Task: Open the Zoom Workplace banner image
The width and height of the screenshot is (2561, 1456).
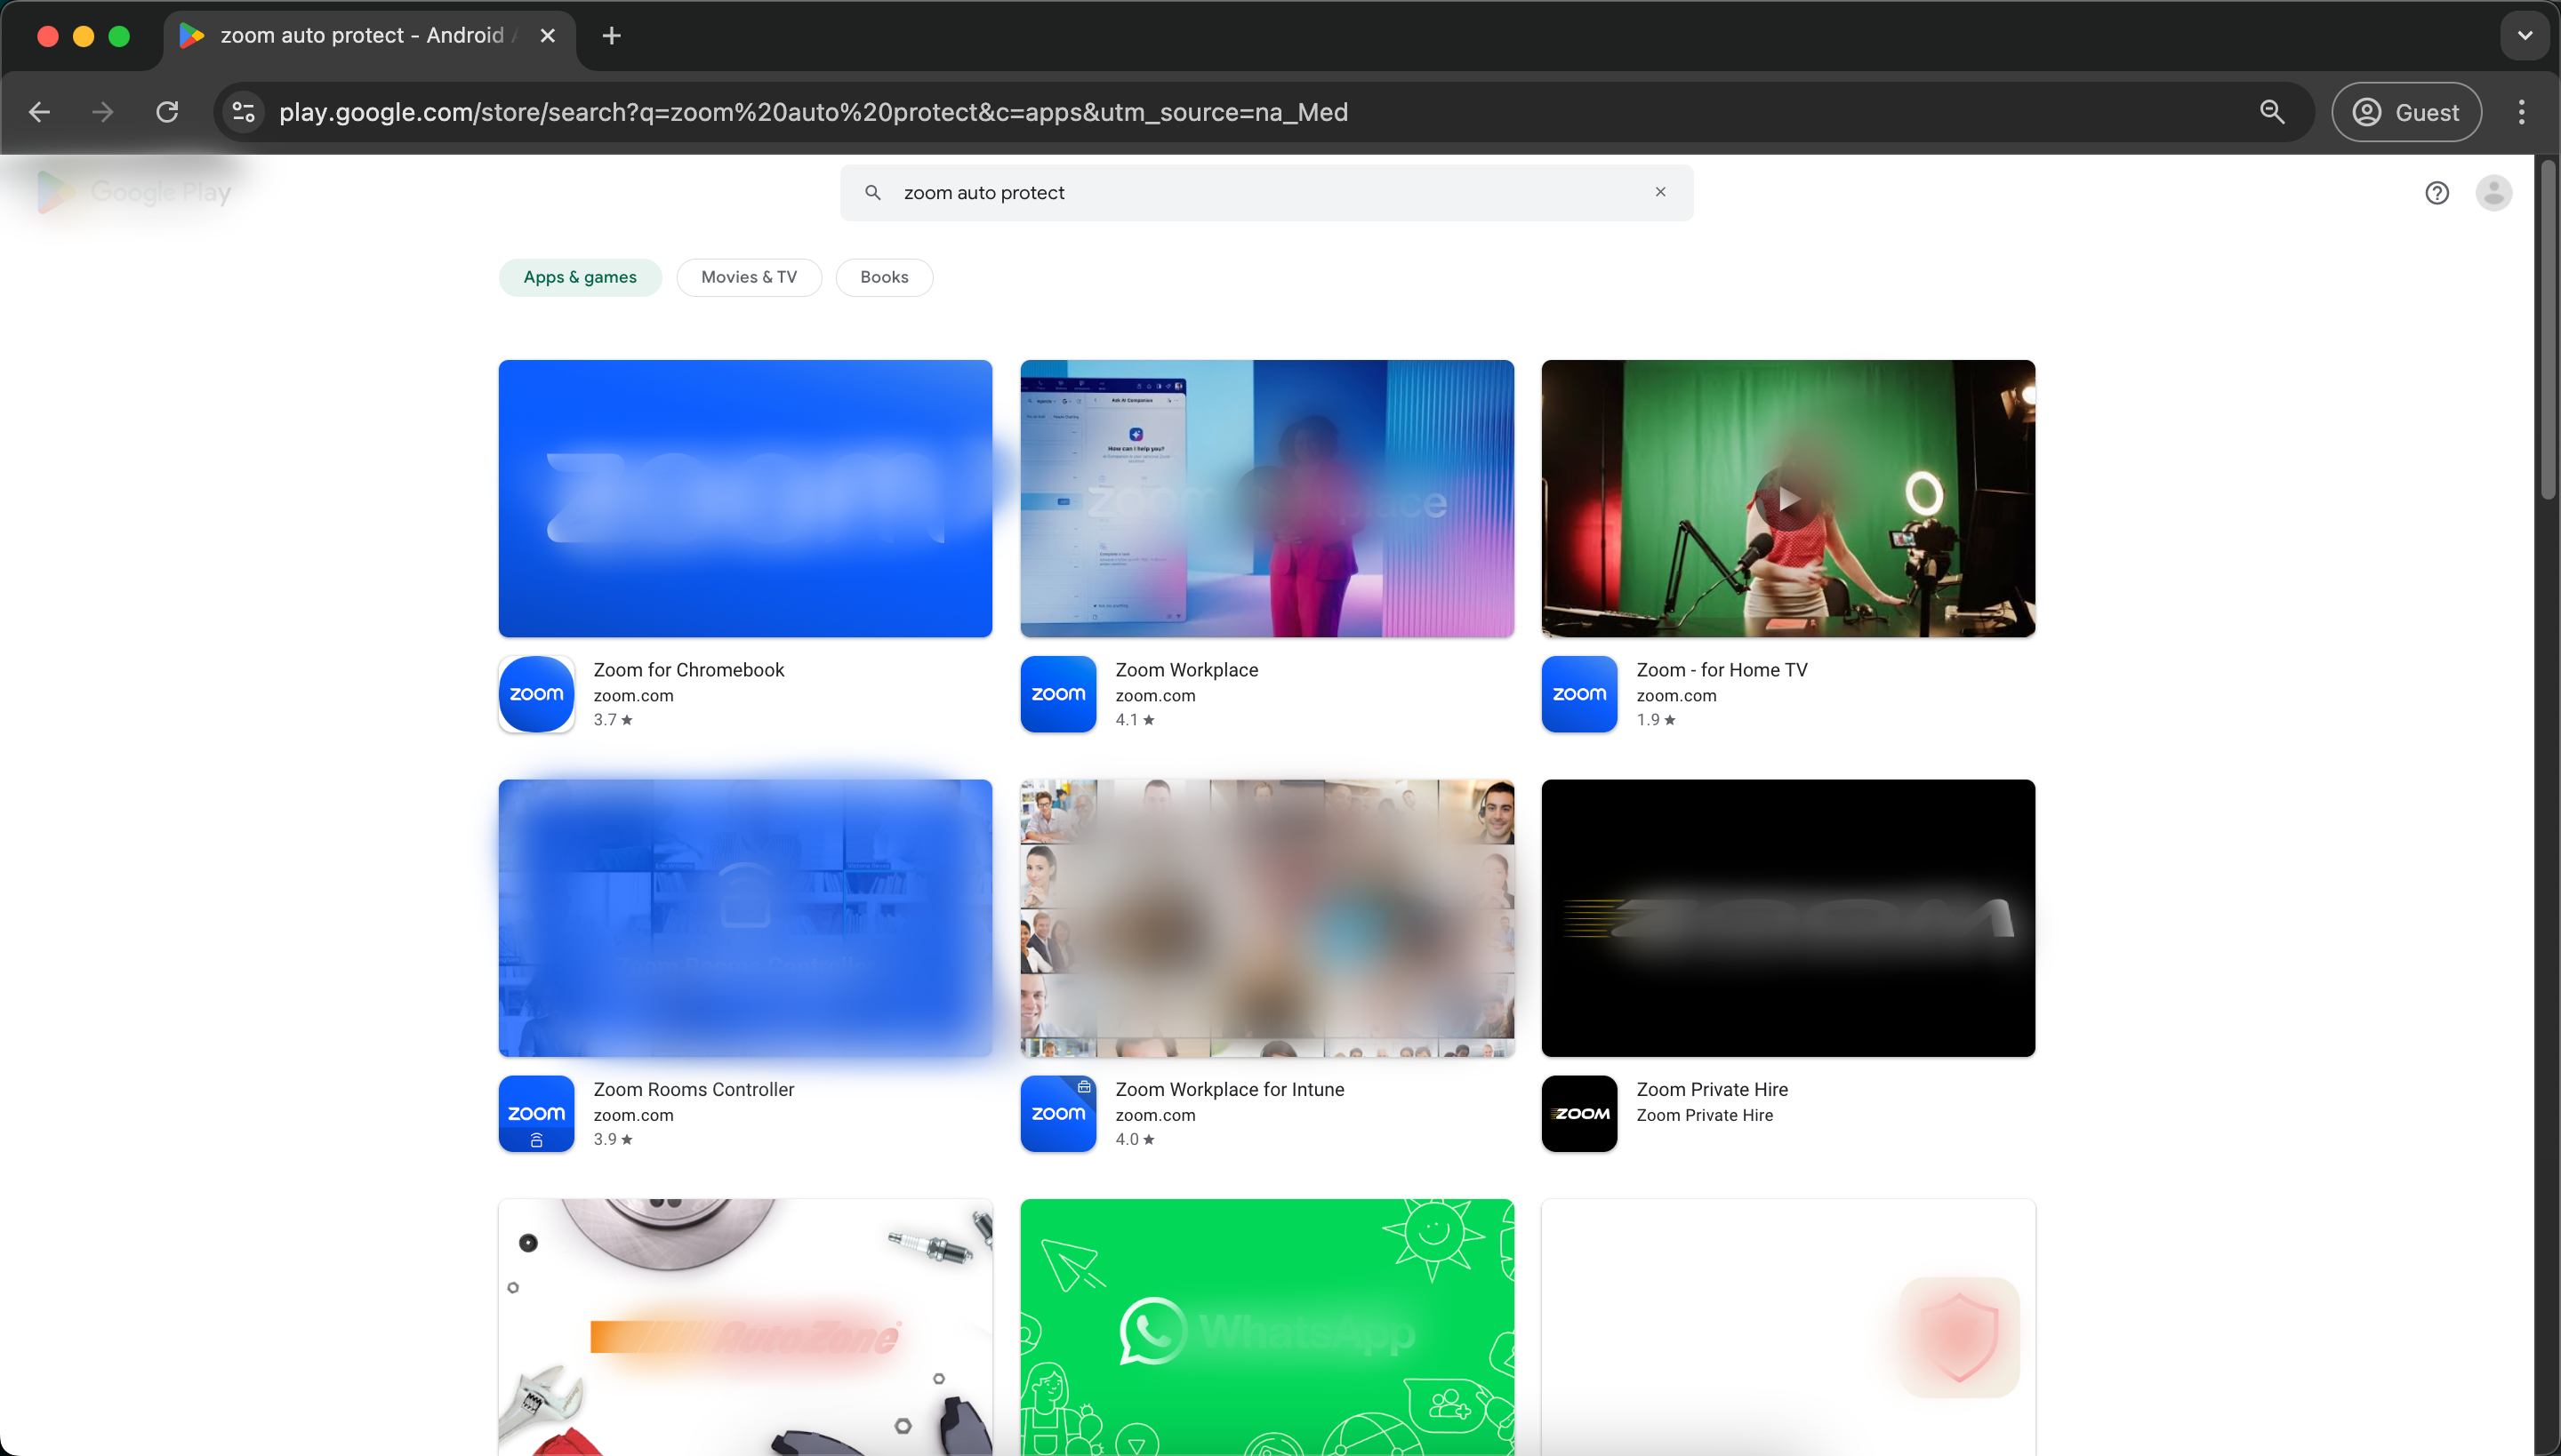Action: [x=1266, y=498]
